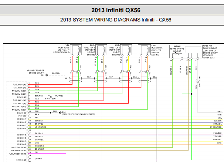Click the 'IGN SIG 3' pin label
This screenshot has height=162, width=224.
pyautogui.click(x=22, y=125)
